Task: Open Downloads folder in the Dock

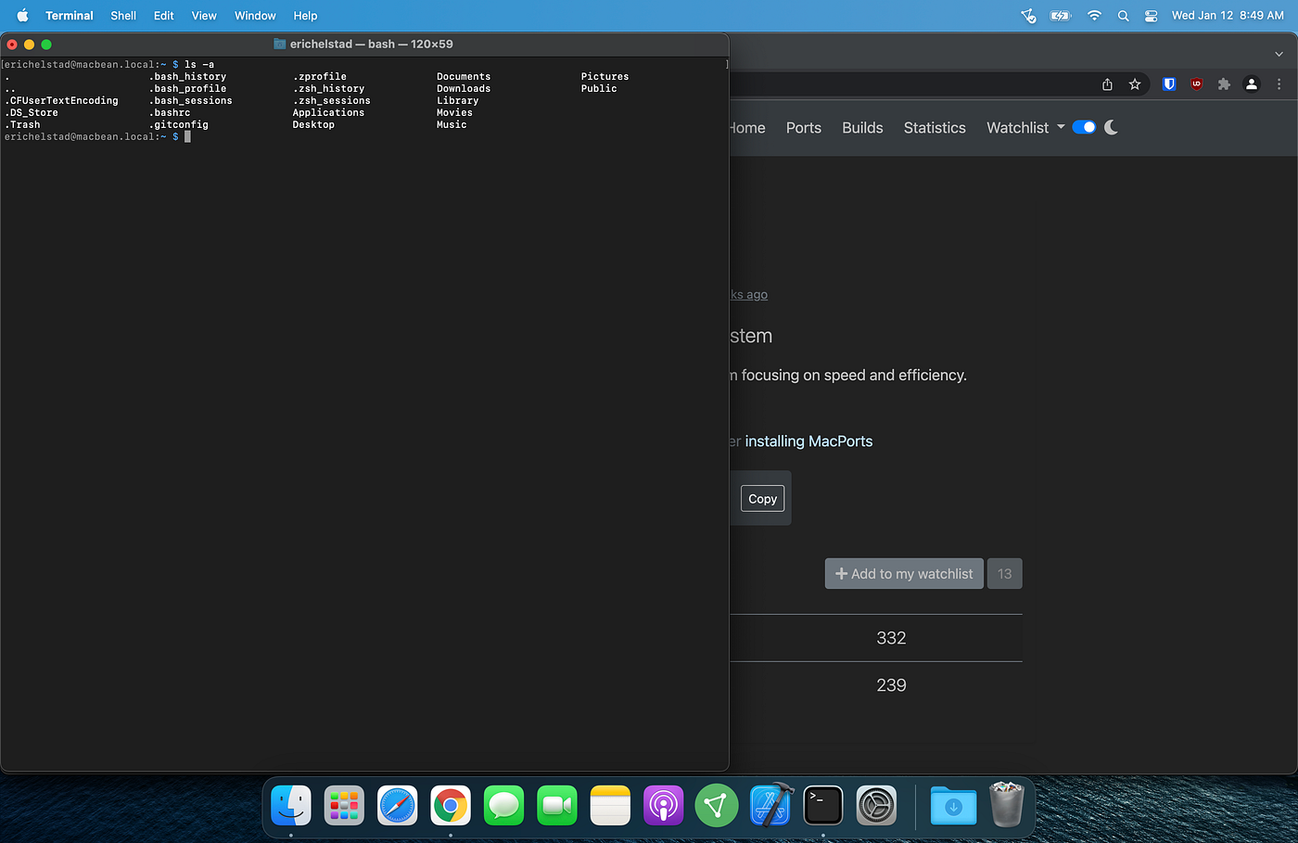Action: [953, 805]
